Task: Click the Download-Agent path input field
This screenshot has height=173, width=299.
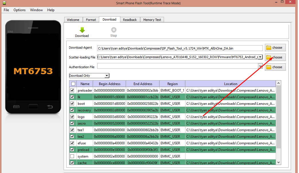Action: pyautogui.click(x=180, y=48)
